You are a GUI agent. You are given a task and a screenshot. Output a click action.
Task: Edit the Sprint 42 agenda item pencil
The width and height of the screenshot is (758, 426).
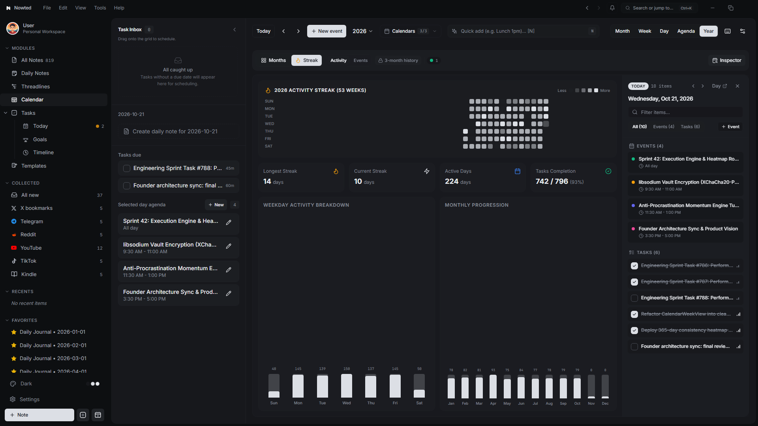pyautogui.click(x=229, y=222)
